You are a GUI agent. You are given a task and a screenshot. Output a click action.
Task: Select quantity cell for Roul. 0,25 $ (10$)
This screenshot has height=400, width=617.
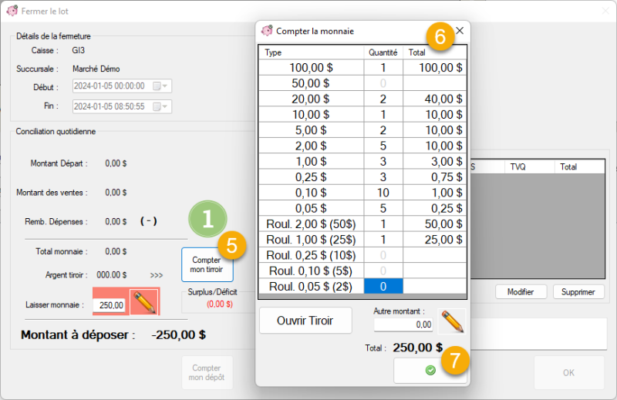pos(383,255)
